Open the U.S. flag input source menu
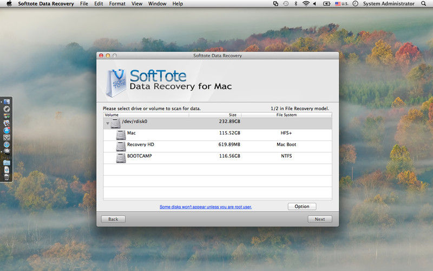 point(342,4)
